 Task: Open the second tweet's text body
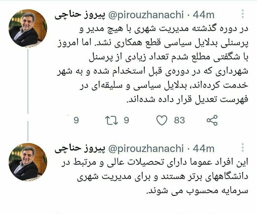[x=154, y=176]
